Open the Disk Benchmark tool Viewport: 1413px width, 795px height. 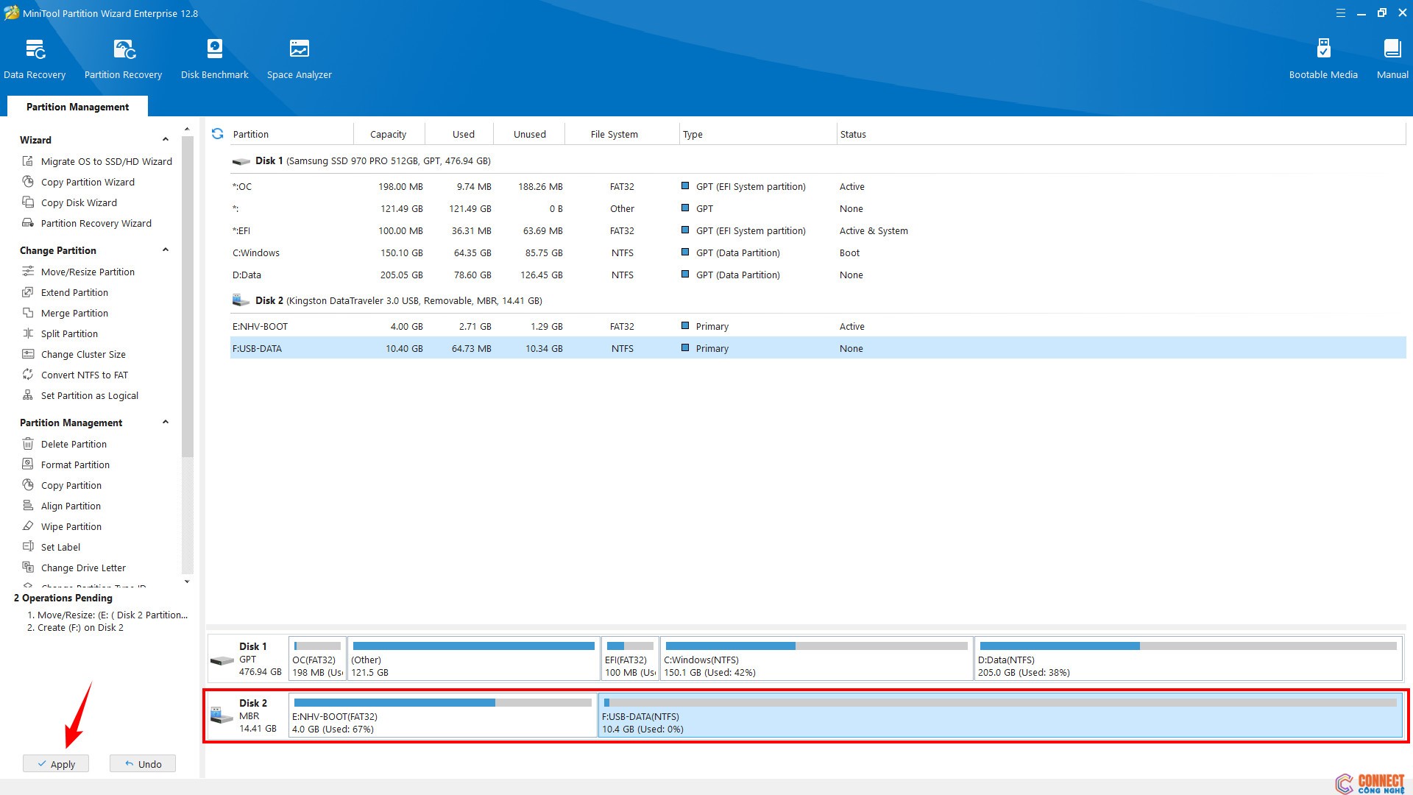point(214,59)
